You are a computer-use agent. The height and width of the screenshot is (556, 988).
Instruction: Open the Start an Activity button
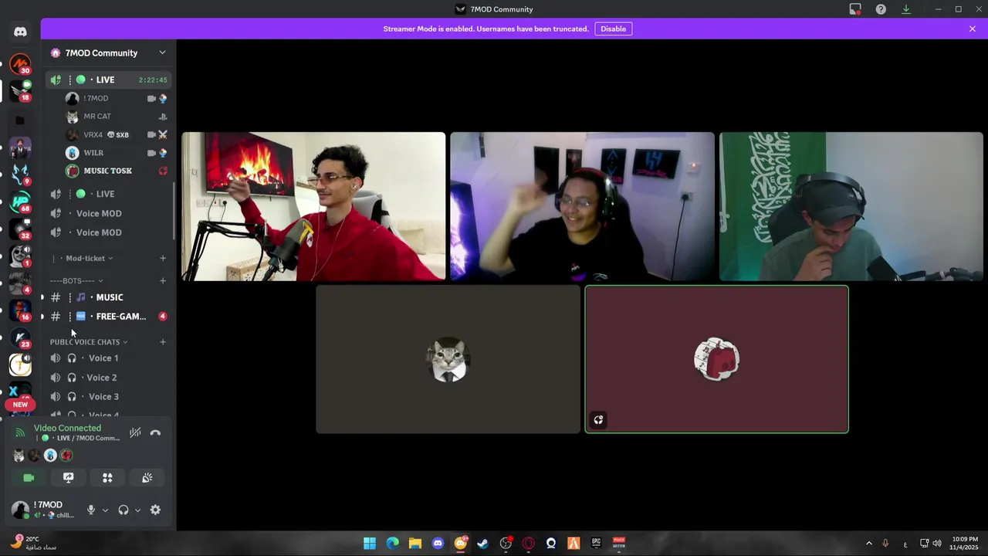[x=107, y=478]
